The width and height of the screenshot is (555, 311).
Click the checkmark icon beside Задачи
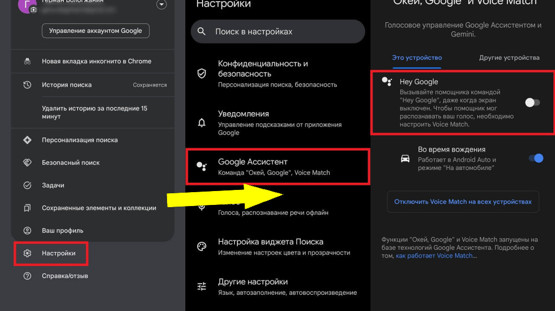(x=27, y=185)
